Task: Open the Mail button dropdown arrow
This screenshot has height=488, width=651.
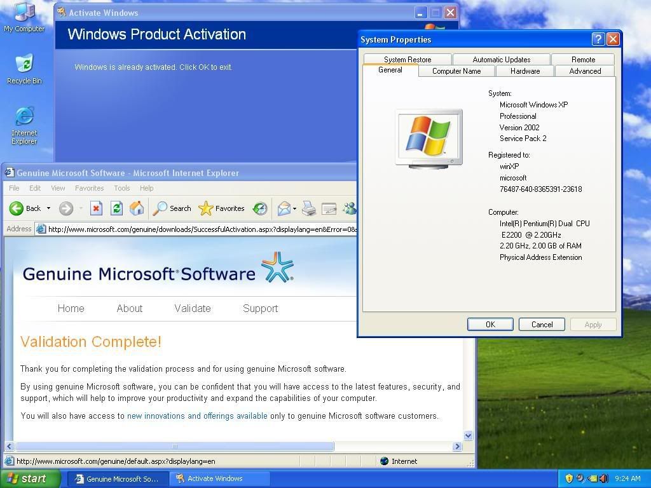Action: 295,208
